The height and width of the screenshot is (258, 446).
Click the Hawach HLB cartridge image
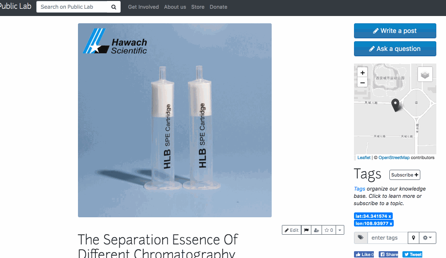point(175,120)
